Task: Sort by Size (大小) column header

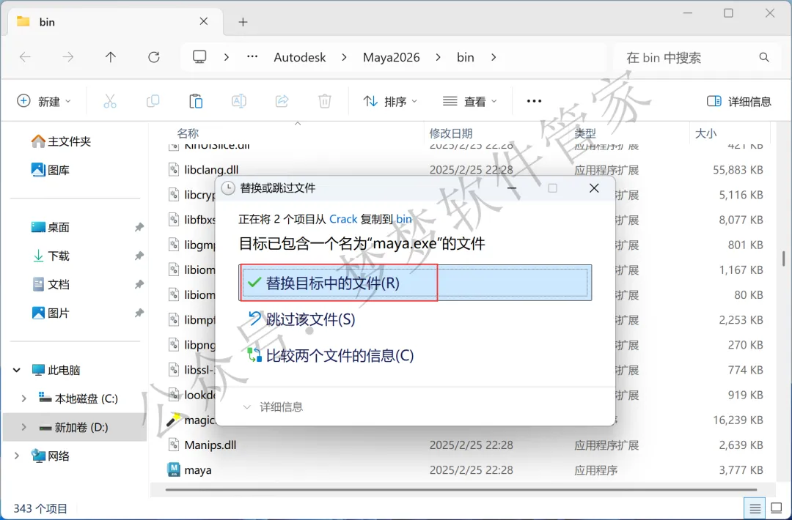Action: pyautogui.click(x=705, y=133)
